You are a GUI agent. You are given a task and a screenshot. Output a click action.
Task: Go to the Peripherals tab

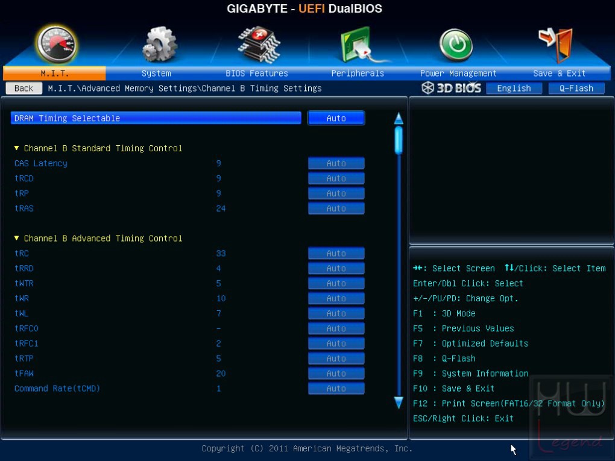[x=358, y=74]
